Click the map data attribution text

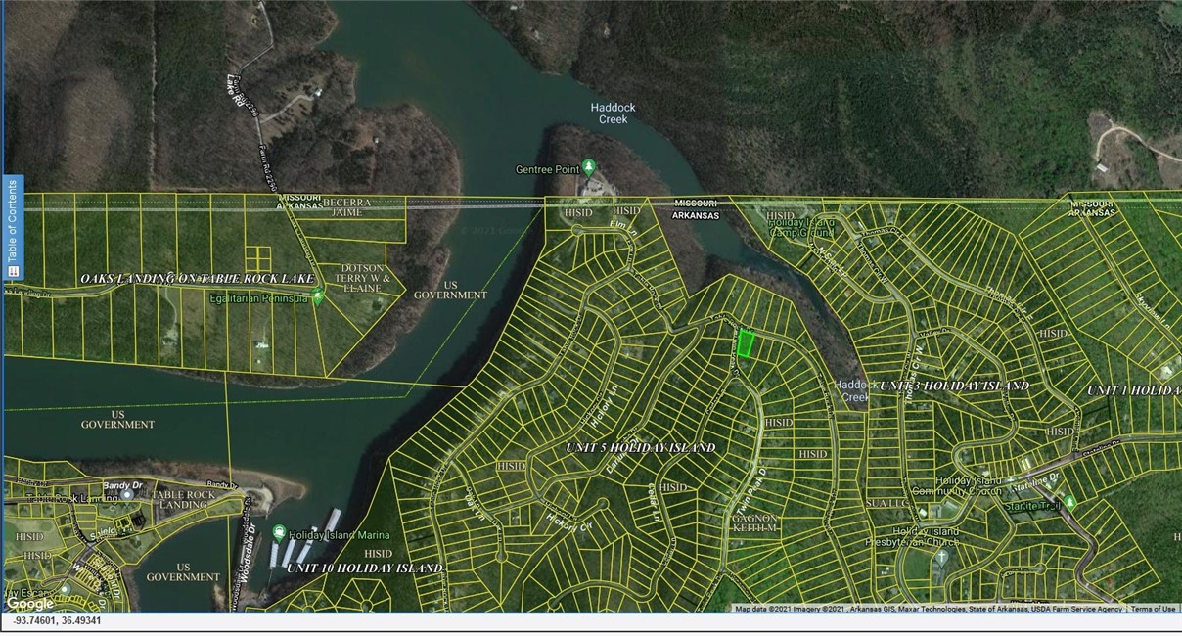[928, 609]
